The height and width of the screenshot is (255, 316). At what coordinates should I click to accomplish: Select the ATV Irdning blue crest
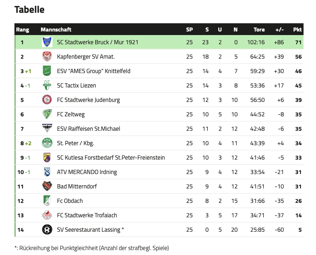coord(47,172)
